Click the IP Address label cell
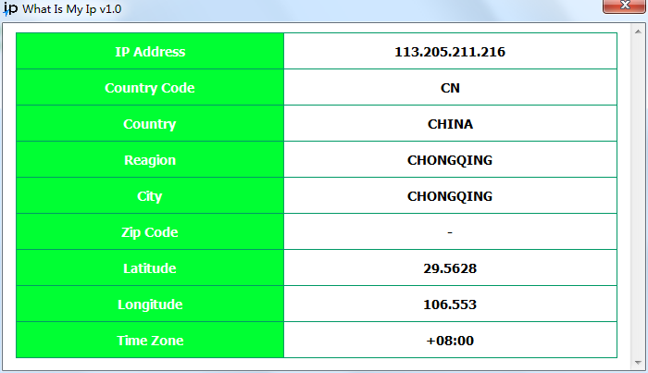The image size is (648, 373). tap(150, 52)
